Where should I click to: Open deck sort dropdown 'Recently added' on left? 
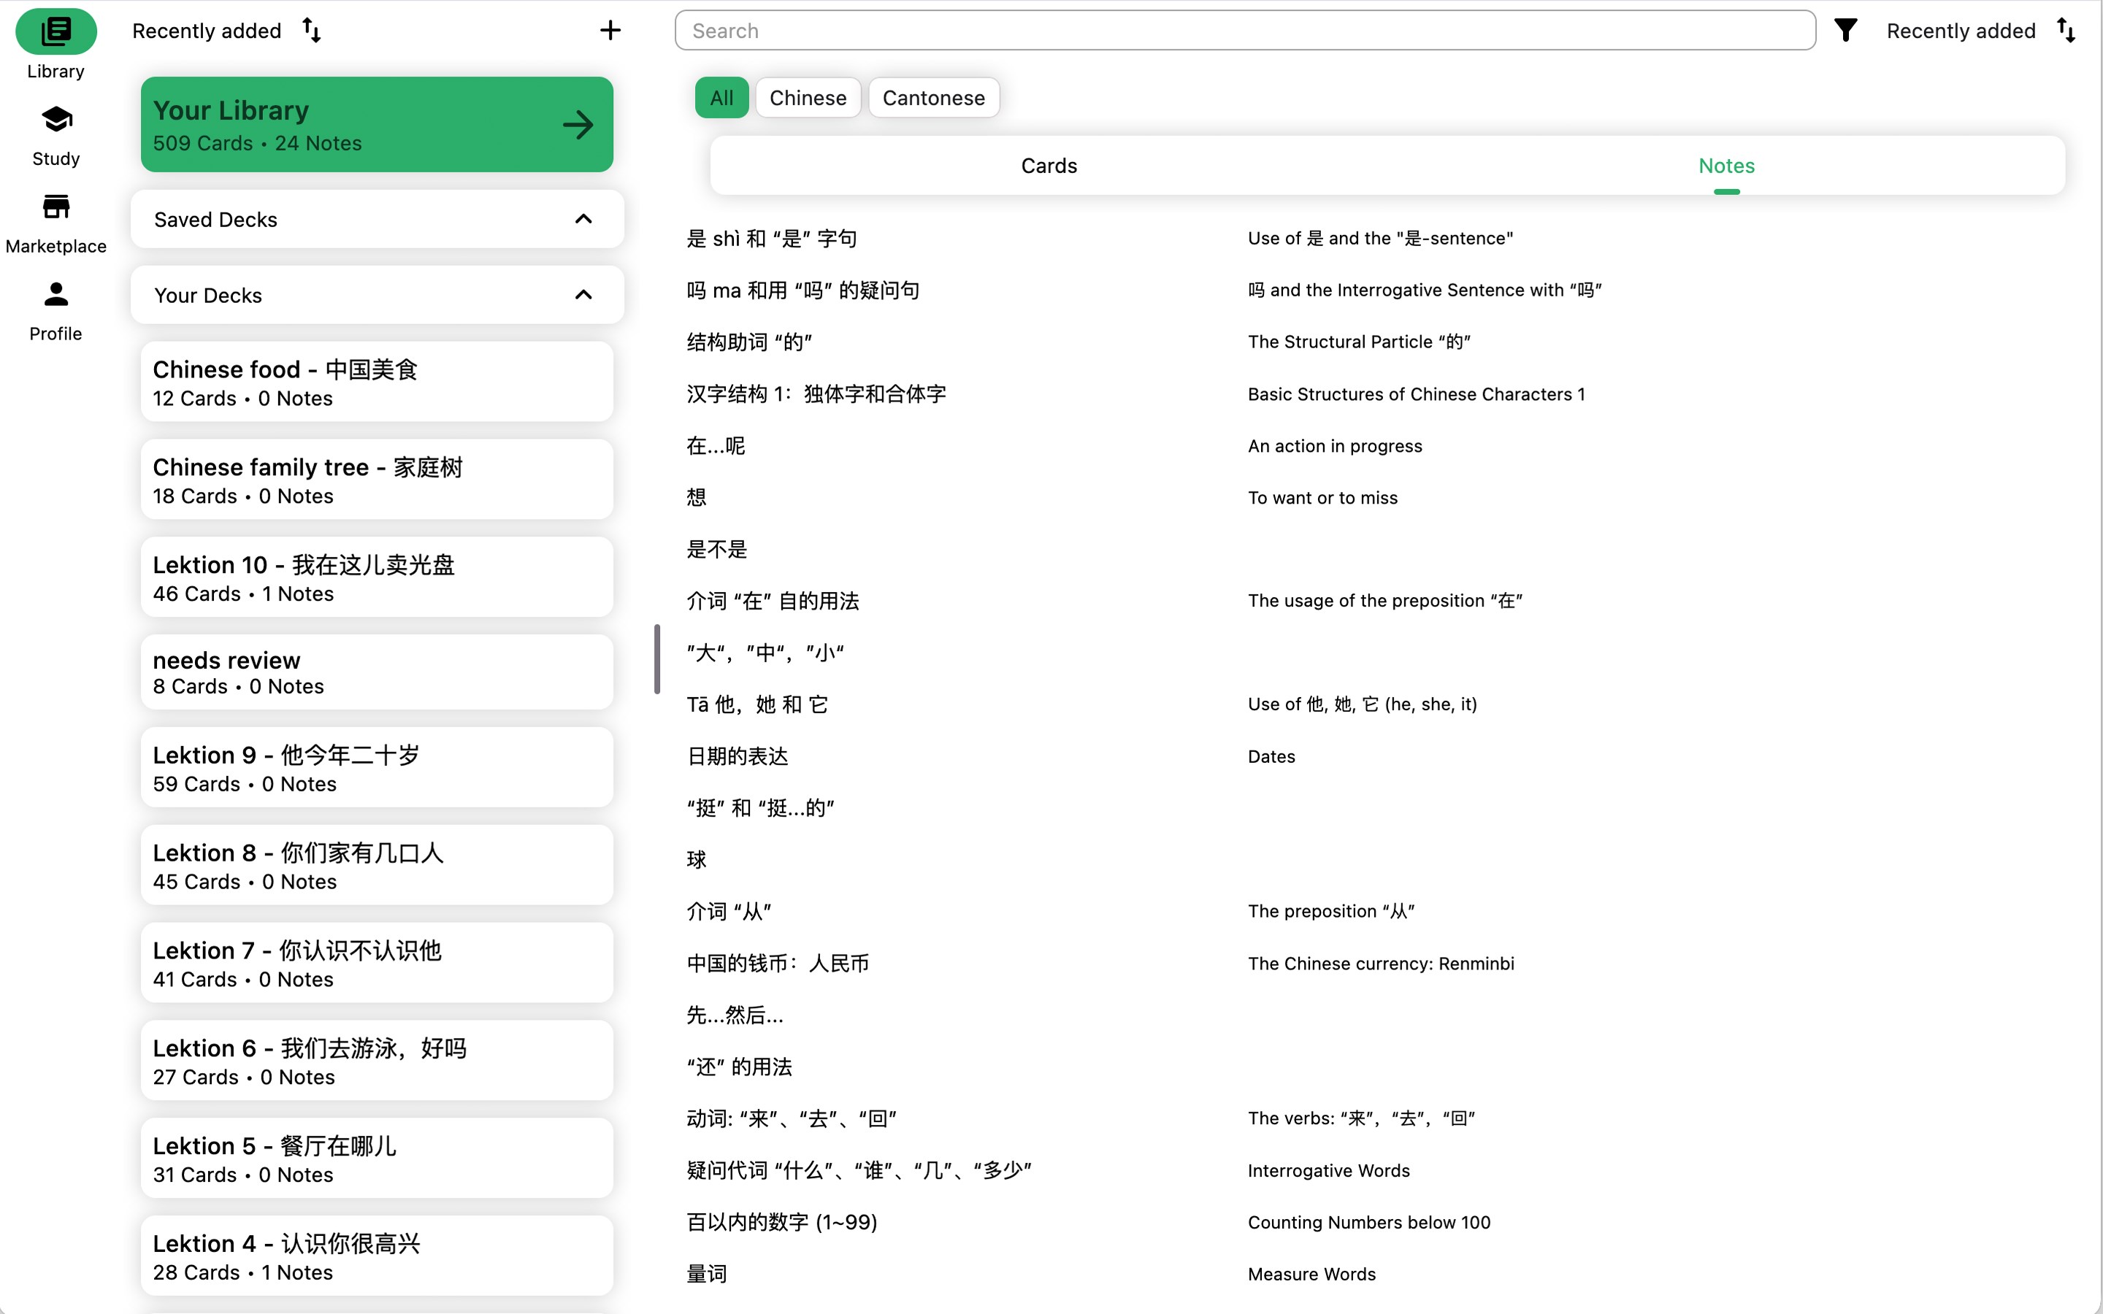[207, 31]
